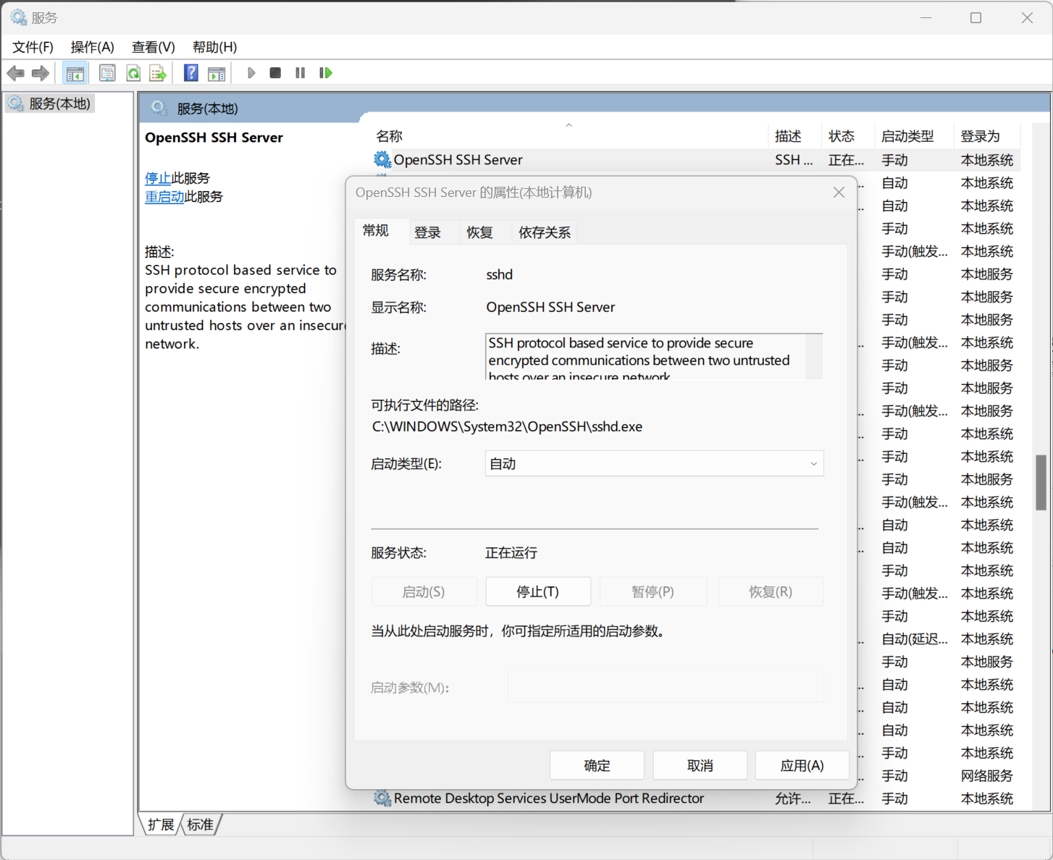The width and height of the screenshot is (1053, 860).
Task: Click the 停止 link in the left description pane
Action: (x=158, y=178)
